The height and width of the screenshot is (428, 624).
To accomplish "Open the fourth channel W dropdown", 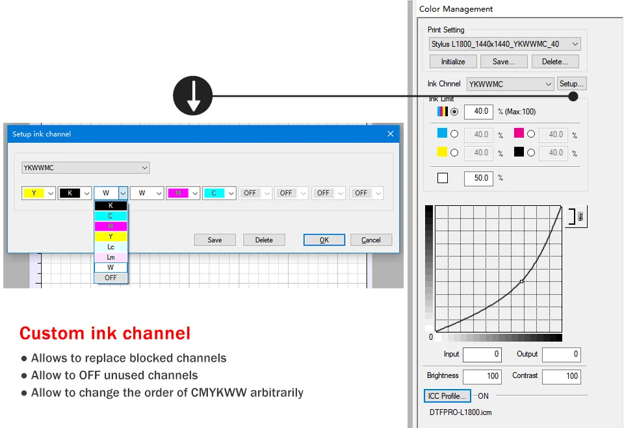I will tap(159, 194).
